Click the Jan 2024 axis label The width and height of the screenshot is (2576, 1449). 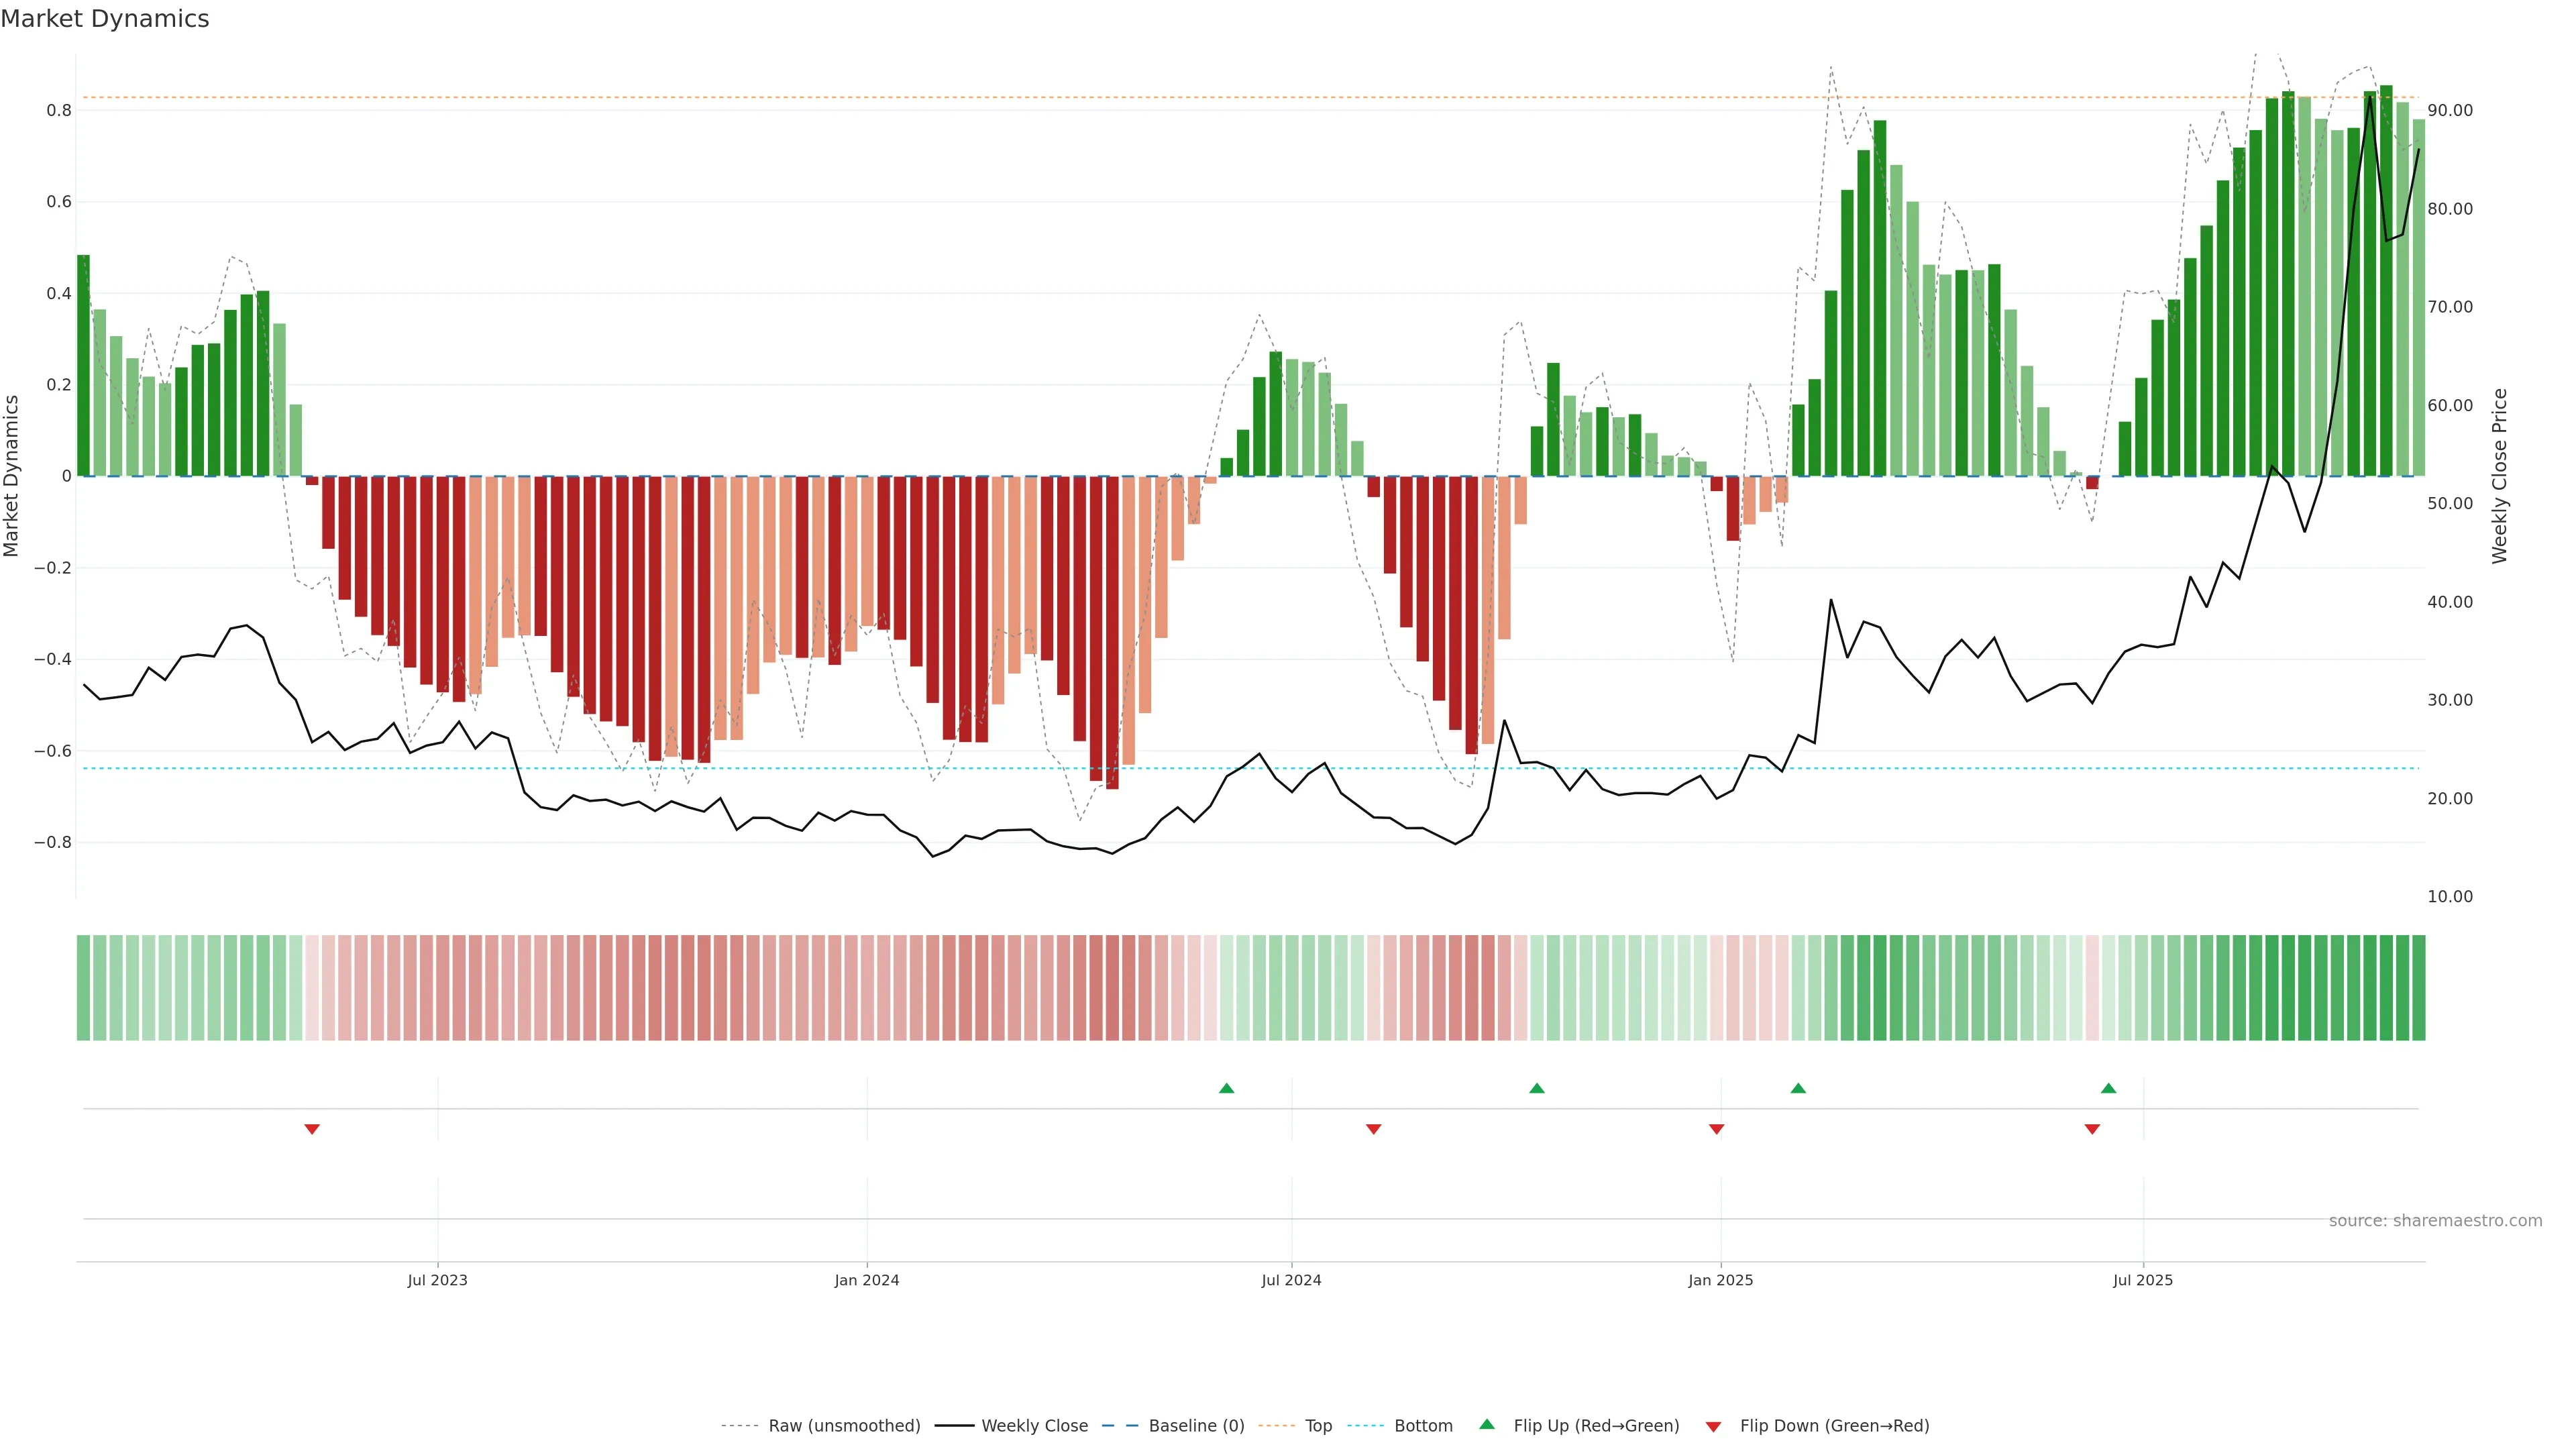point(866,1280)
